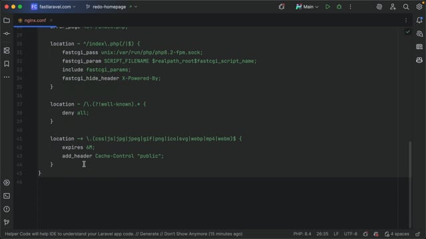This screenshot has width=426, height=239.
Task: Click Generate link in status bar
Action: (x=149, y=234)
